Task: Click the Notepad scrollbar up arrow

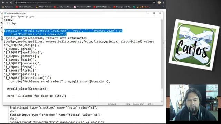Action: (162, 19)
